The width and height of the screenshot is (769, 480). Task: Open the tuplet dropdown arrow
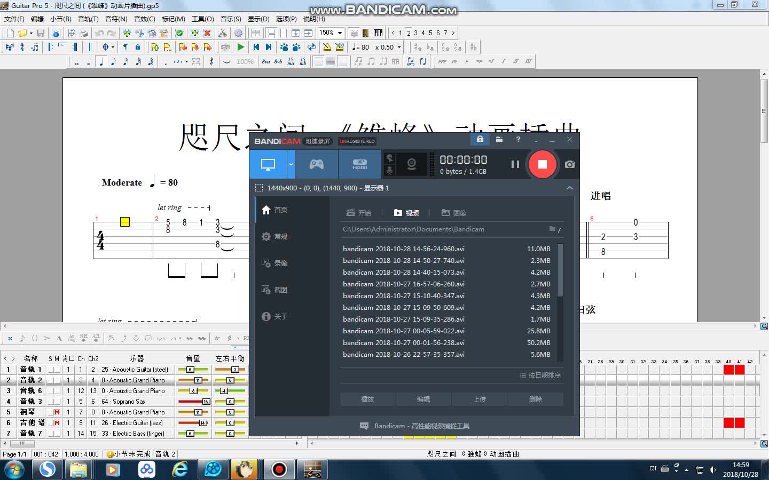(186, 61)
